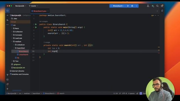Open line:column 11:18 indicator
Screen dimensions: 180x101
click(115, 93)
